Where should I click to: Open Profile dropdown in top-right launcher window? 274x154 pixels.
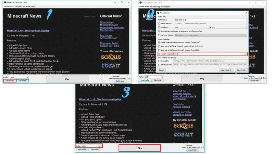(x=154, y=77)
